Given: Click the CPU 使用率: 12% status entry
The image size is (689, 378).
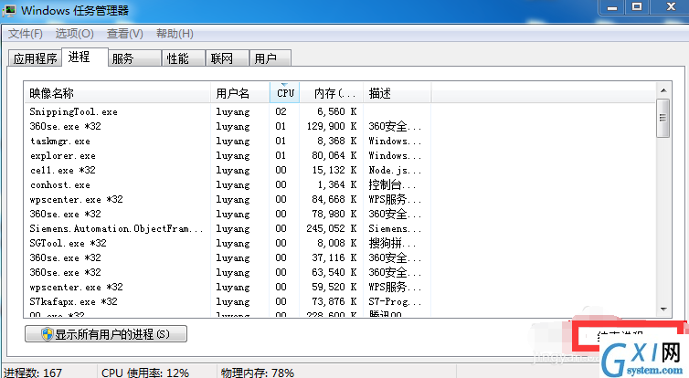Looking at the screenshot, I should coord(145,373).
